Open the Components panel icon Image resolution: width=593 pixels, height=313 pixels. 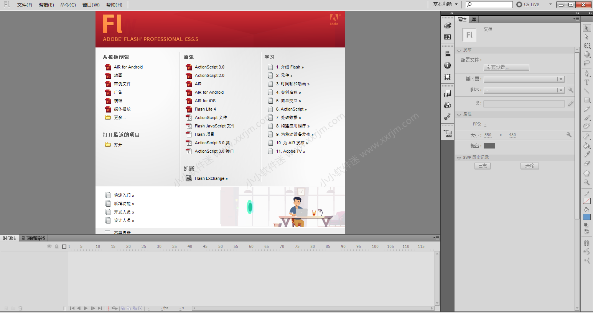pyautogui.click(x=447, y=105)
